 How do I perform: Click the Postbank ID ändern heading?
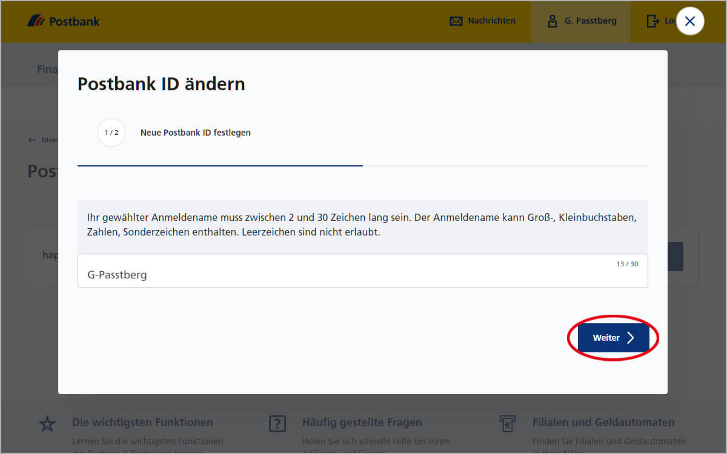[161, 84]
